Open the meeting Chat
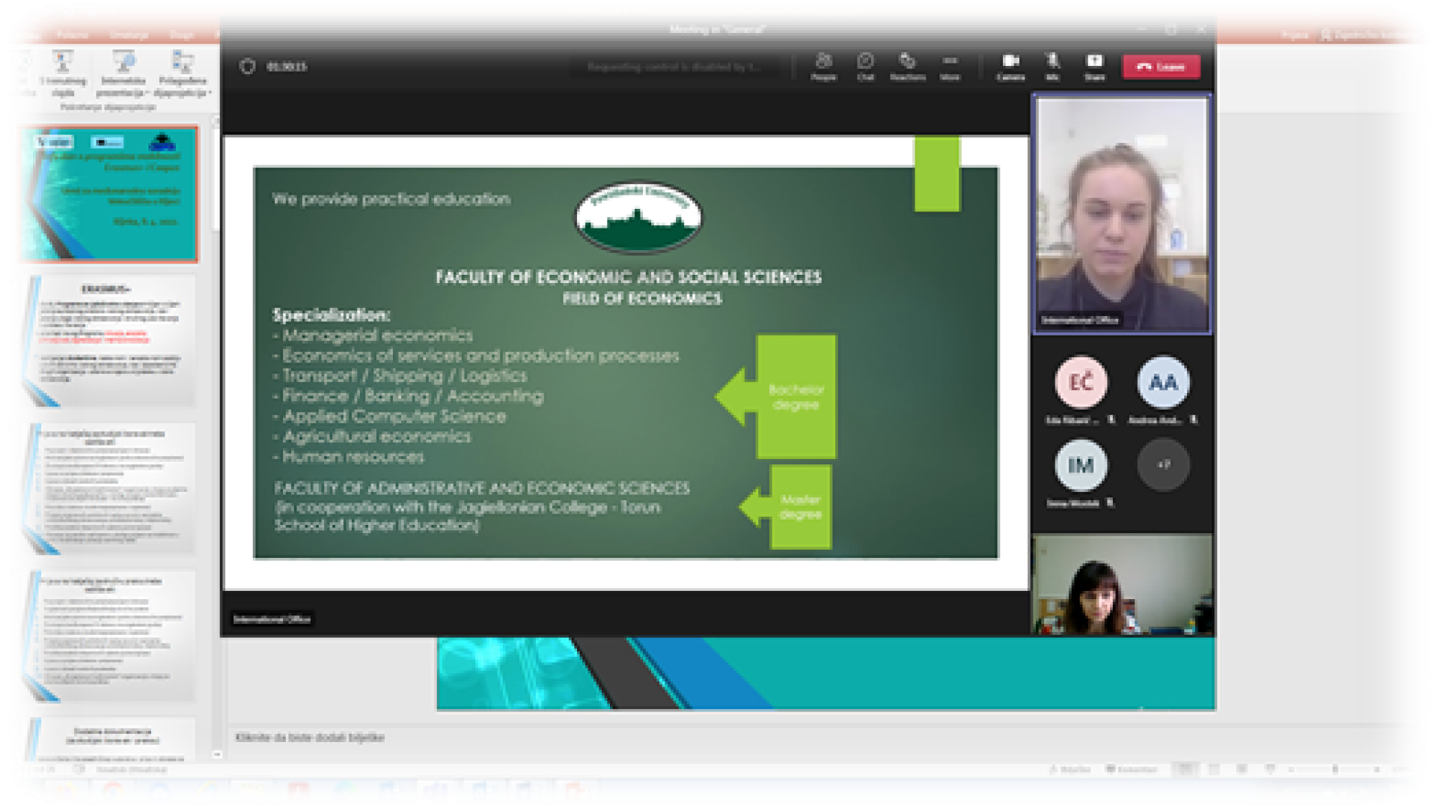1437x808 pixels. click(865, 65)
